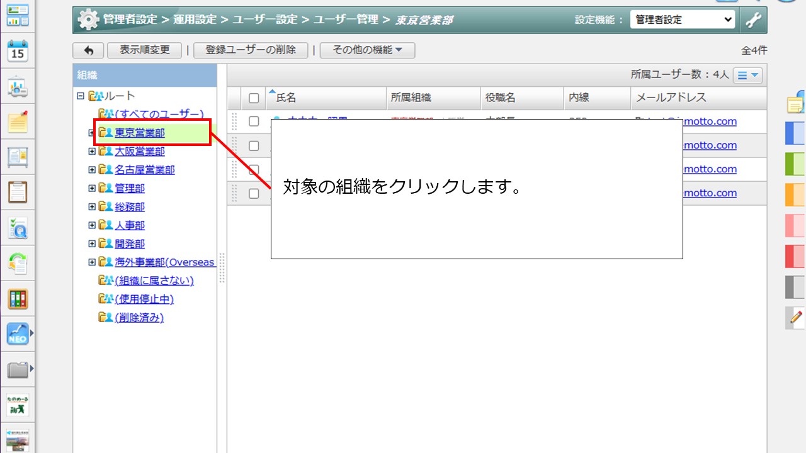Screen dimensions: 806x453
Task: Open the gray folder icon in sidebar
Action: [18, 369]
